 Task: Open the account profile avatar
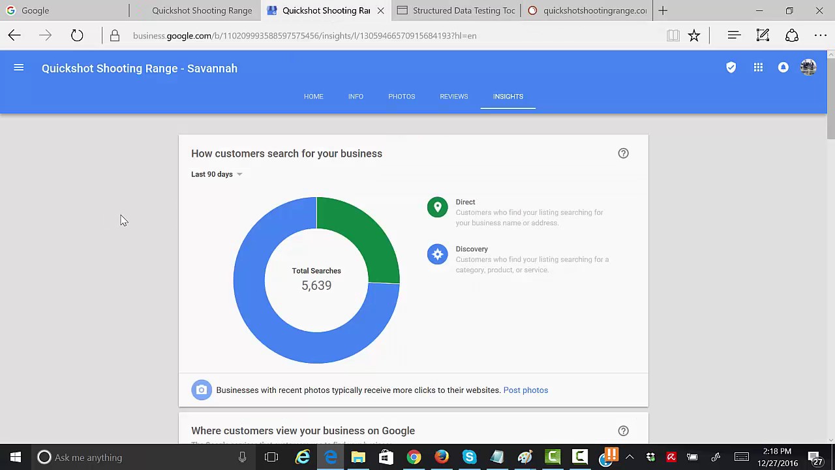[x=808, y=68]
